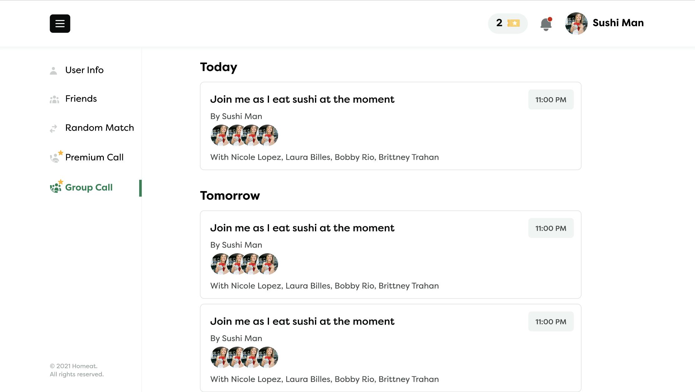Click the Random Match arrows icon
This screenshot has height=392, width=695.
pos(53,128)
